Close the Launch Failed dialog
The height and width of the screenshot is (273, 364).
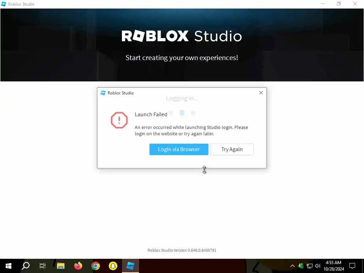261,93
